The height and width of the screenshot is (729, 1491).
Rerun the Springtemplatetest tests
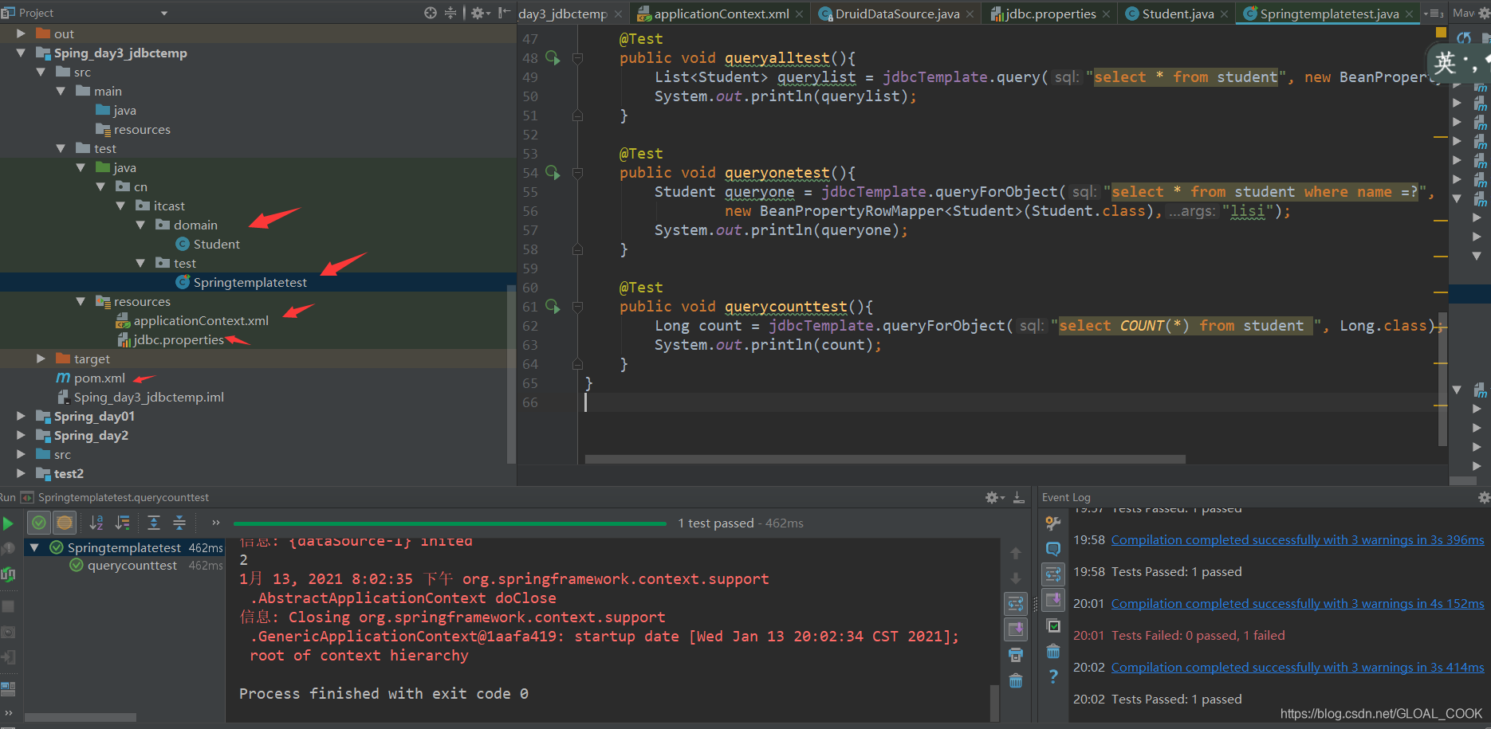10,523
